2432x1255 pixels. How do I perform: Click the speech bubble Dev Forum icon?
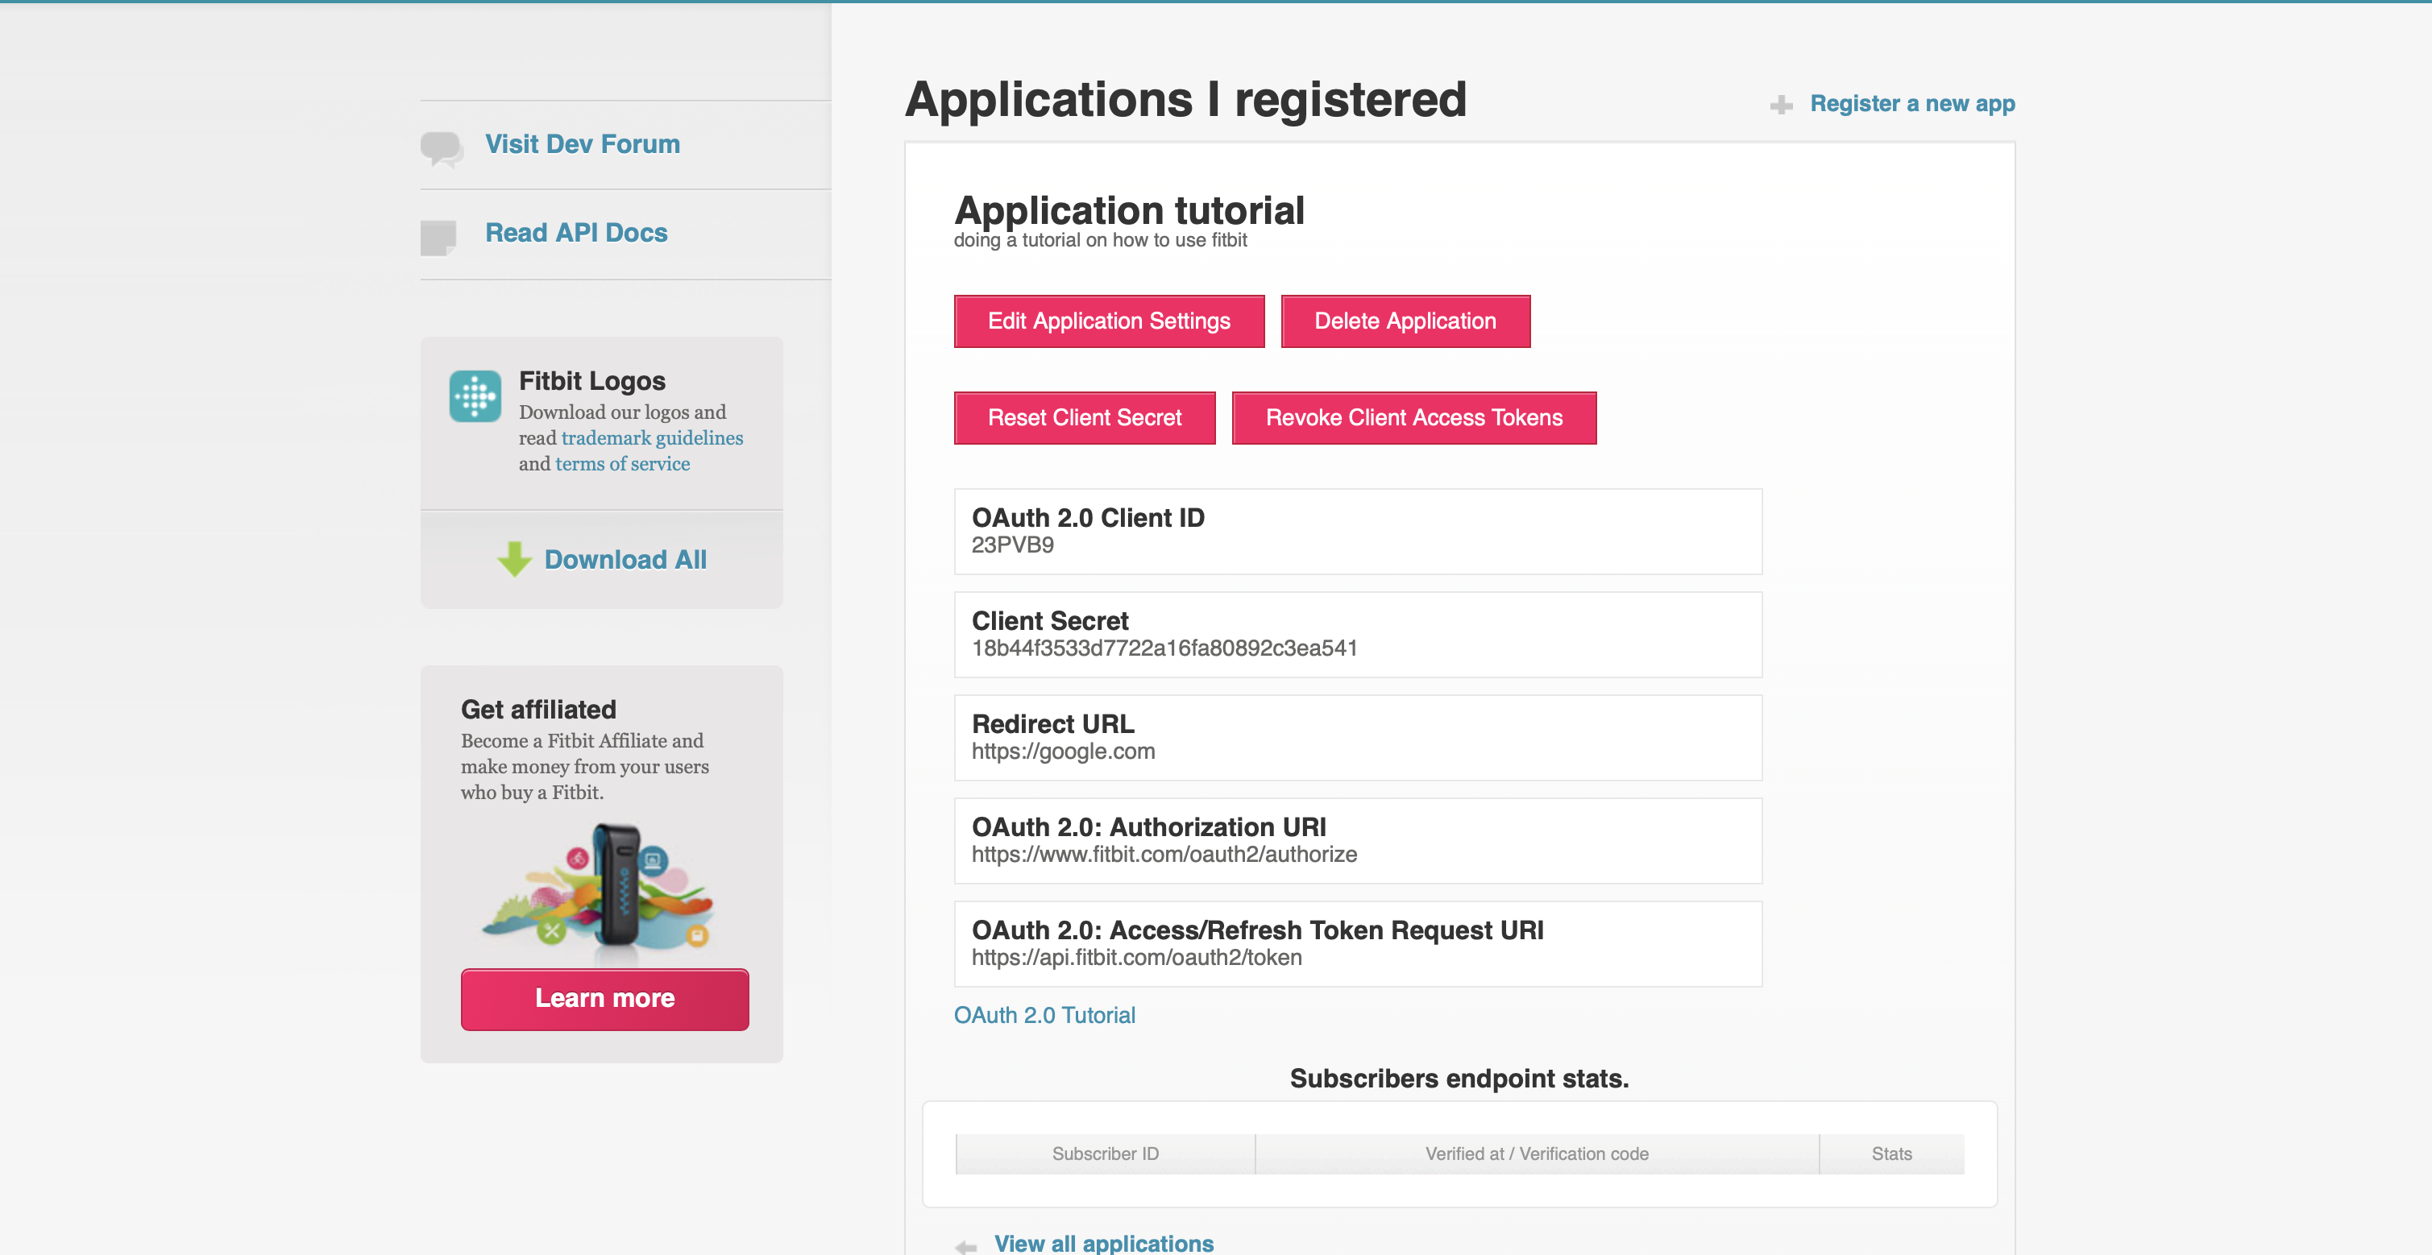[441, 148]
